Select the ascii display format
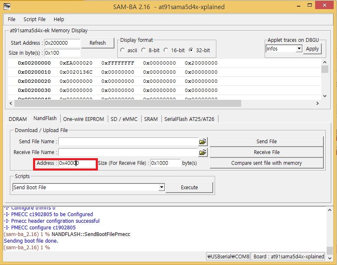The image size is (337, 265). (123, 50)
